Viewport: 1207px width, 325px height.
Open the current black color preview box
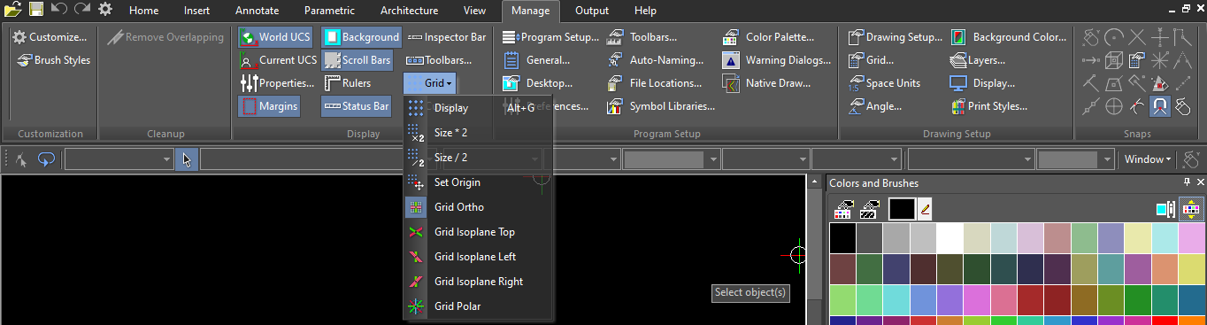pos(902,209)
